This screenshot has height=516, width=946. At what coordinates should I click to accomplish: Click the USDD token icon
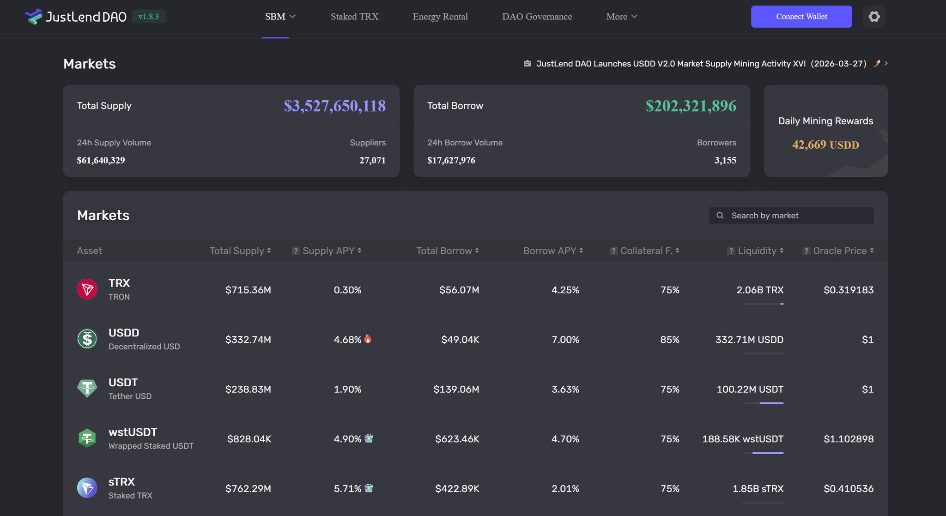[x=87, y=339]
